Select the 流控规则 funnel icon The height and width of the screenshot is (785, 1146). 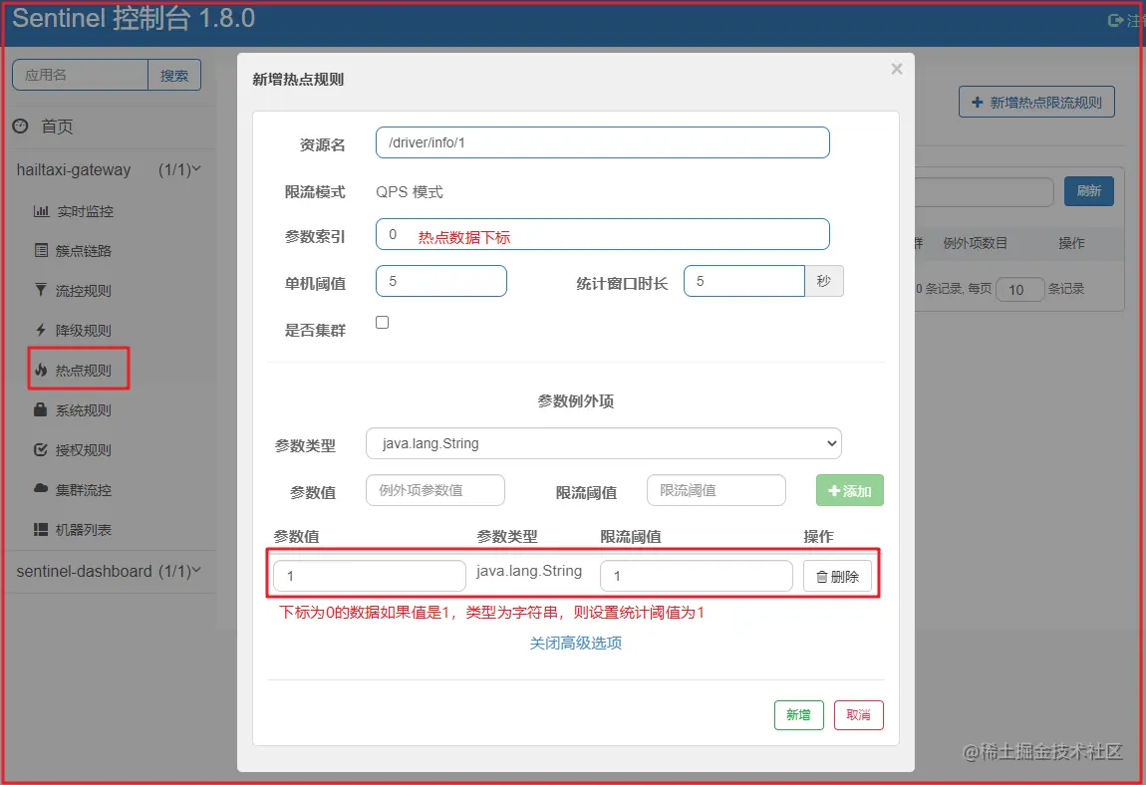(41, 290)
